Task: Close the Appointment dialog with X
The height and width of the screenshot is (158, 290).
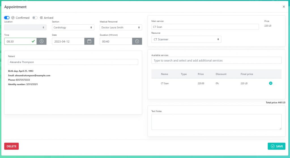Action: (x=284, y=7)
